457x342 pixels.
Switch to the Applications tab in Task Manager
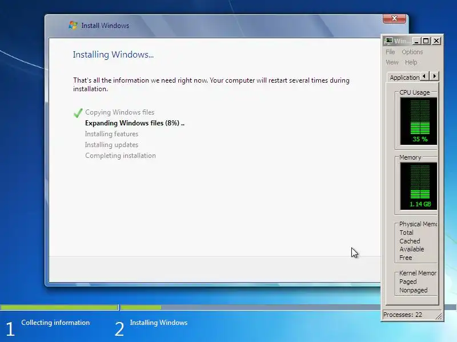point(404,78)
